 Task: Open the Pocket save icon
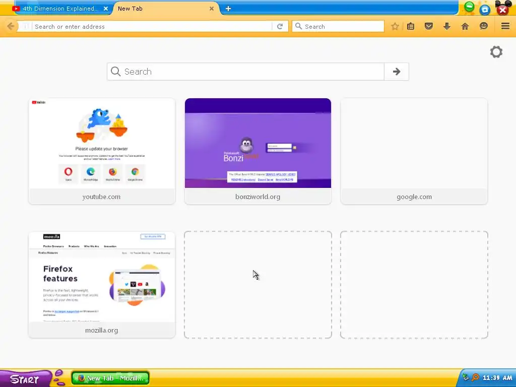pyautogui.click(x=428, y=26)
